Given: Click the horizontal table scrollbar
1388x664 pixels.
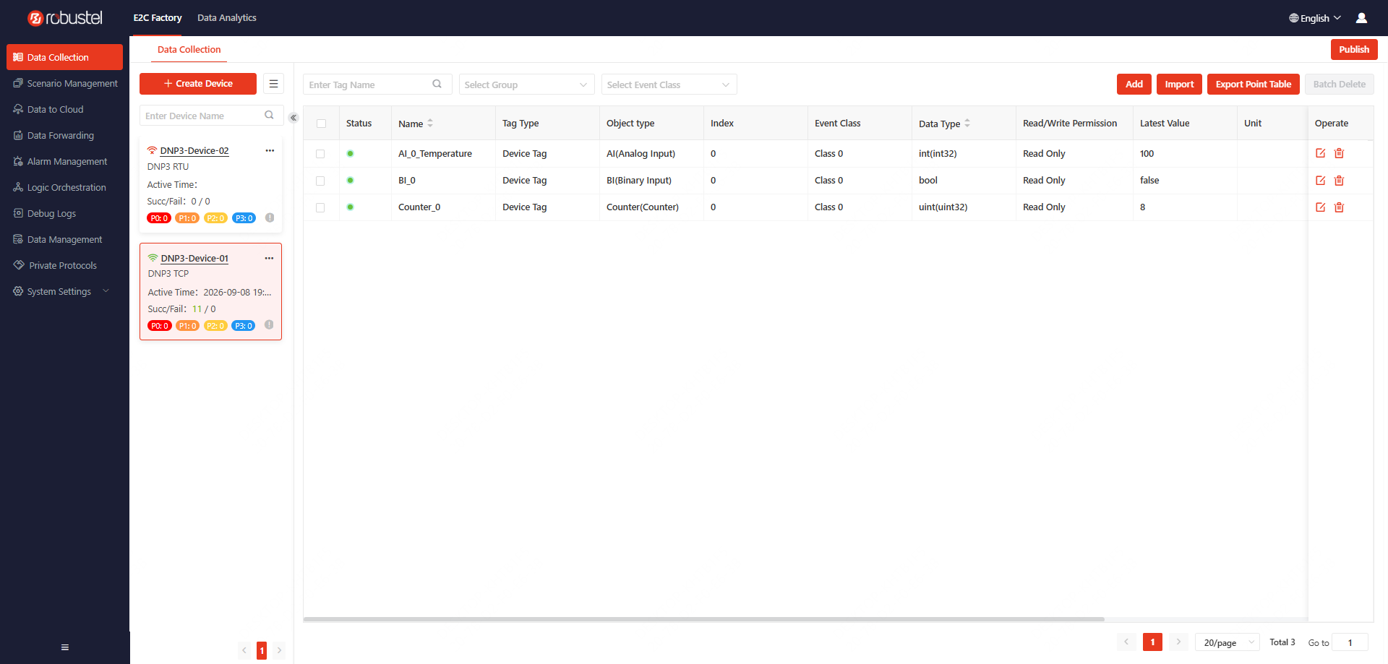Looking at the screenshot, I should point(704,619).
